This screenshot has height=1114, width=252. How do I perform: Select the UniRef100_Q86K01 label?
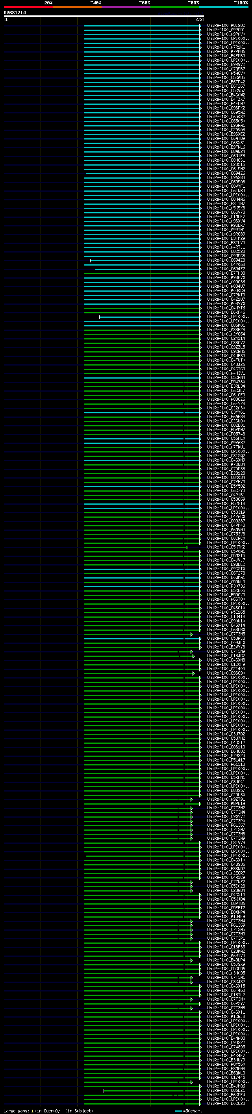coord(226,326)
